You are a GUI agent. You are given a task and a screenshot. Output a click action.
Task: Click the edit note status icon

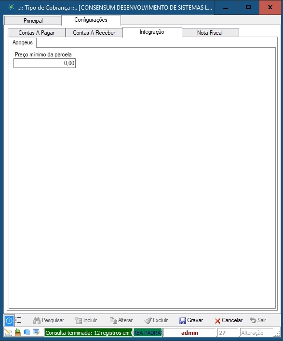pyautogui.click(x=37, y=332)
